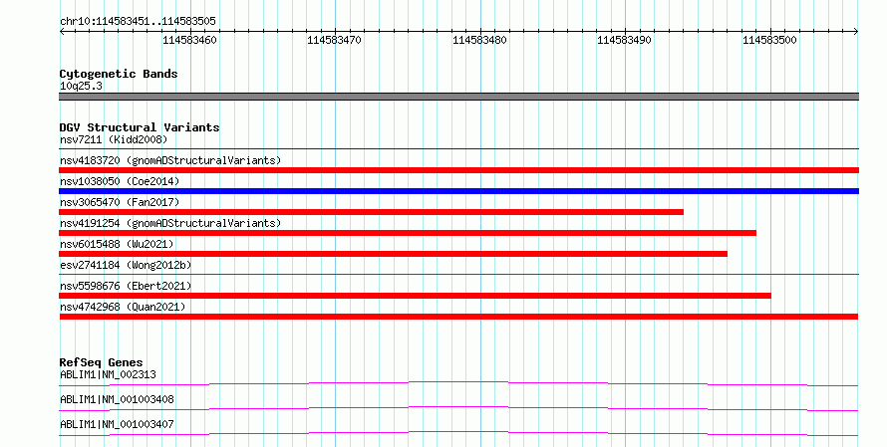Open variant nsv5598676 (Ebert2021) label
Viewport: 887px width, 447px height.
(126, 286)
